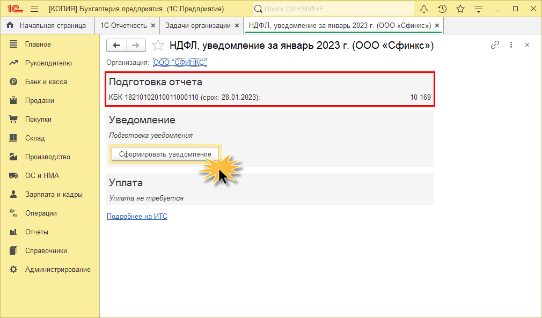Screen dimensions: 542x318
Task: Open Банк и касса section
Action: [50, 82]
